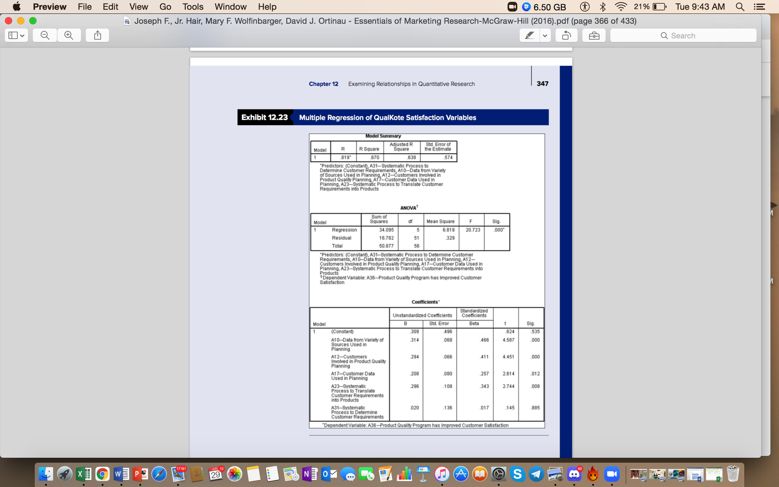Open Notification Center list icon
The width and height of the screenshot is (779, 487).
[760, 7]
